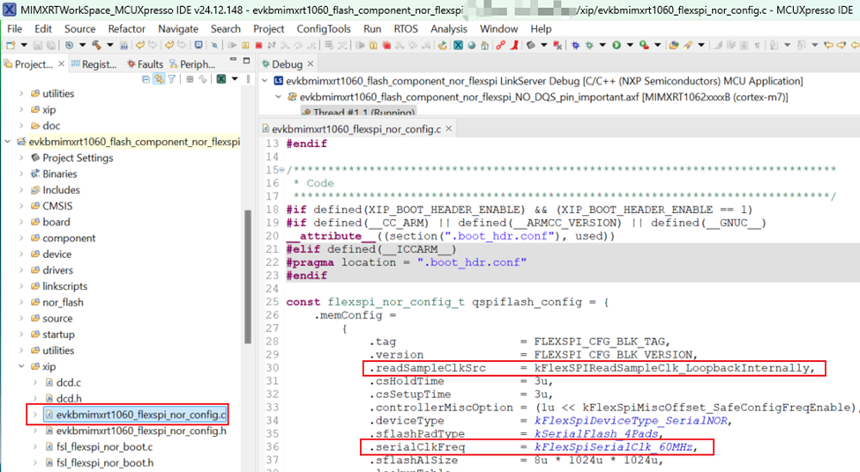
Task: Click green X icon in Project Explorer toolbar
Action: tap(221, 79)
